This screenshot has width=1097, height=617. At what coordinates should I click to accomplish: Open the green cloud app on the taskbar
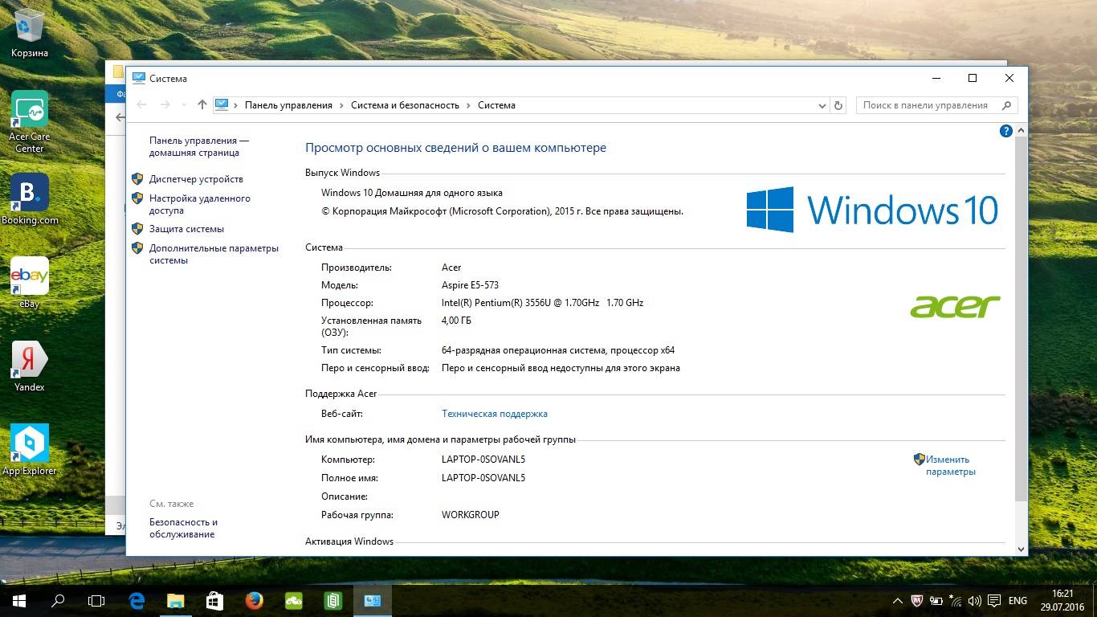pyautogui.click(x=293, y=600)
